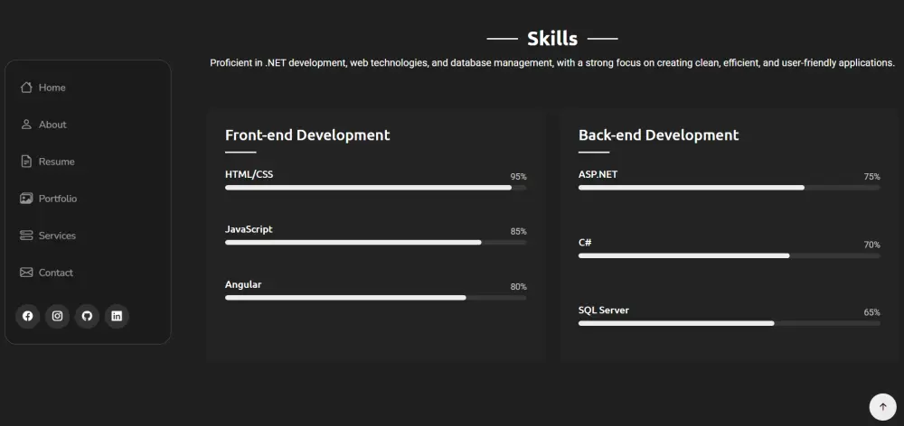
Task: Click the JavaScript skill progress bar
Action: click(375, 243)
